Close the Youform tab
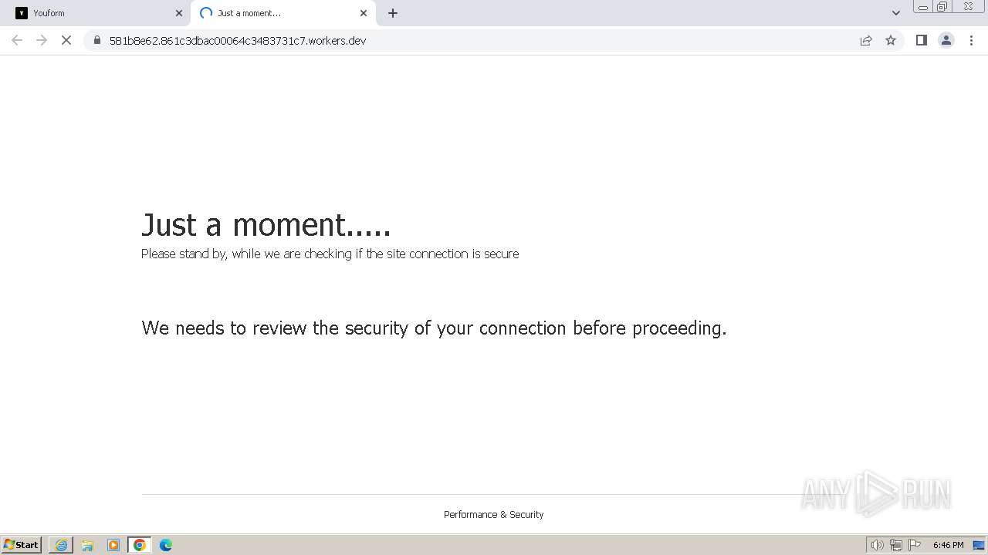The height and width of the screenshot is (555, 988). click(179, 13)
